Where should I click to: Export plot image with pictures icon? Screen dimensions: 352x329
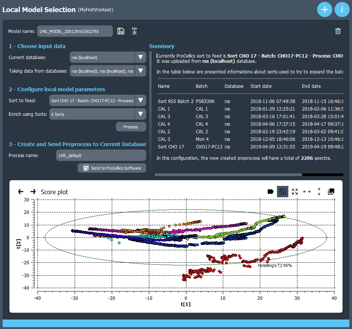tap(331, 192)
